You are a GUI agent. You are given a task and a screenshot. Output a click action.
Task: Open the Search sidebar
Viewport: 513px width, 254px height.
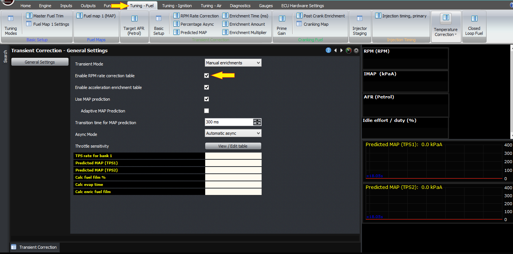(5, 56)
